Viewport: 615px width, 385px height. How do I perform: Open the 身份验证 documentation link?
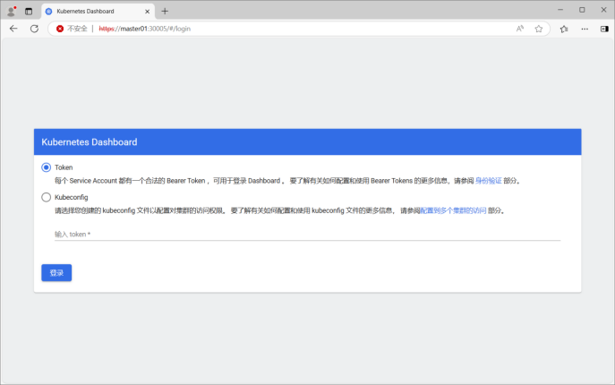click(488, 181)
